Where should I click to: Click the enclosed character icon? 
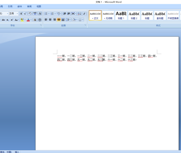(40, 20)
